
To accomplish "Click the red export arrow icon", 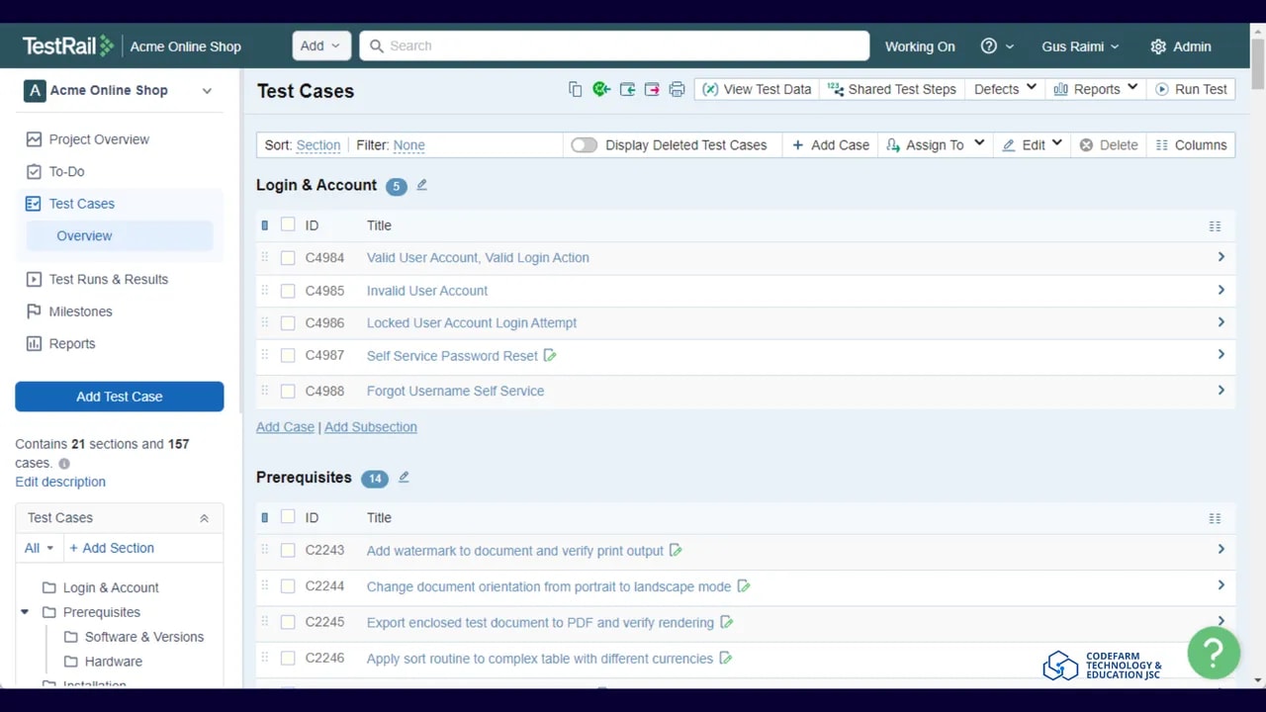I will pyautogui.click(x=652, y=89).
